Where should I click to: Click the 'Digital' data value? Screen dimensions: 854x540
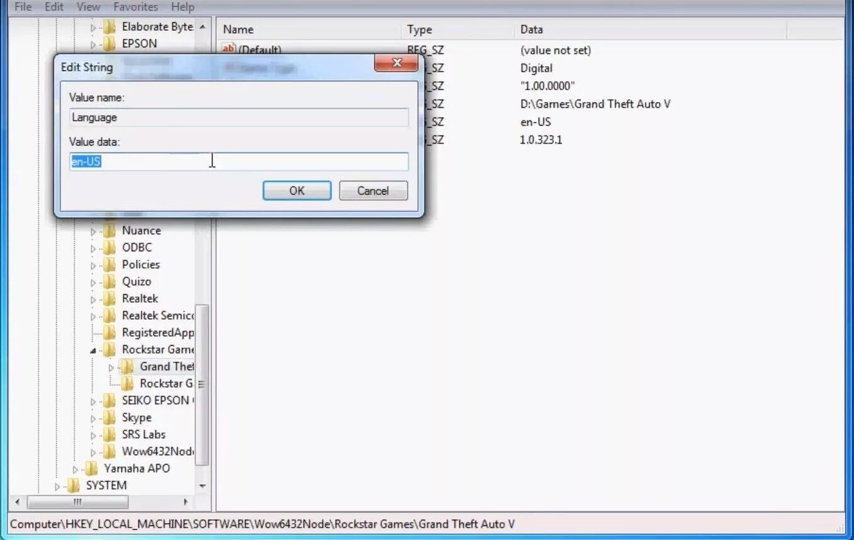click(536, 68)
